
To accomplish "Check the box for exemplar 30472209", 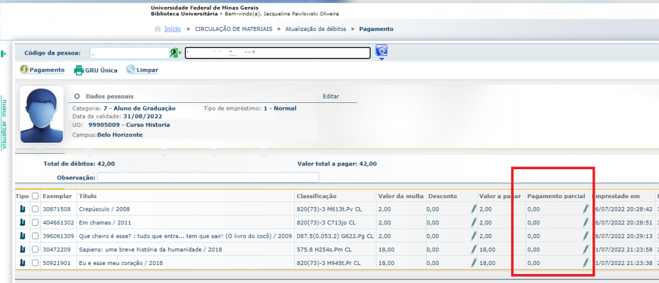I will pos(35,250).
